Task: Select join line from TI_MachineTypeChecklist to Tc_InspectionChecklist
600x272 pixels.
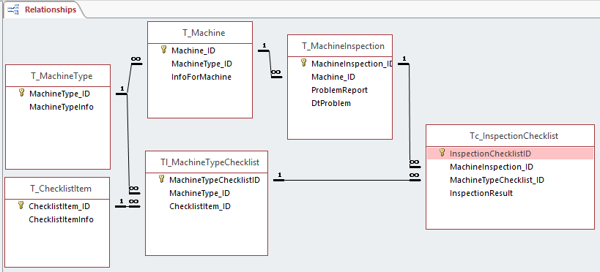Action: (347, 180)
